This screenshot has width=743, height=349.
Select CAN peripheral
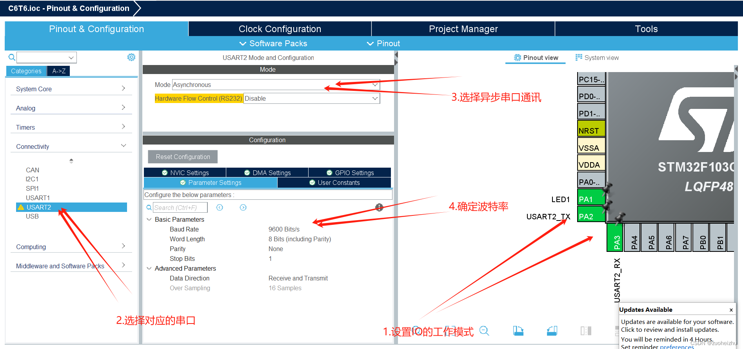[x=33, y=170]
